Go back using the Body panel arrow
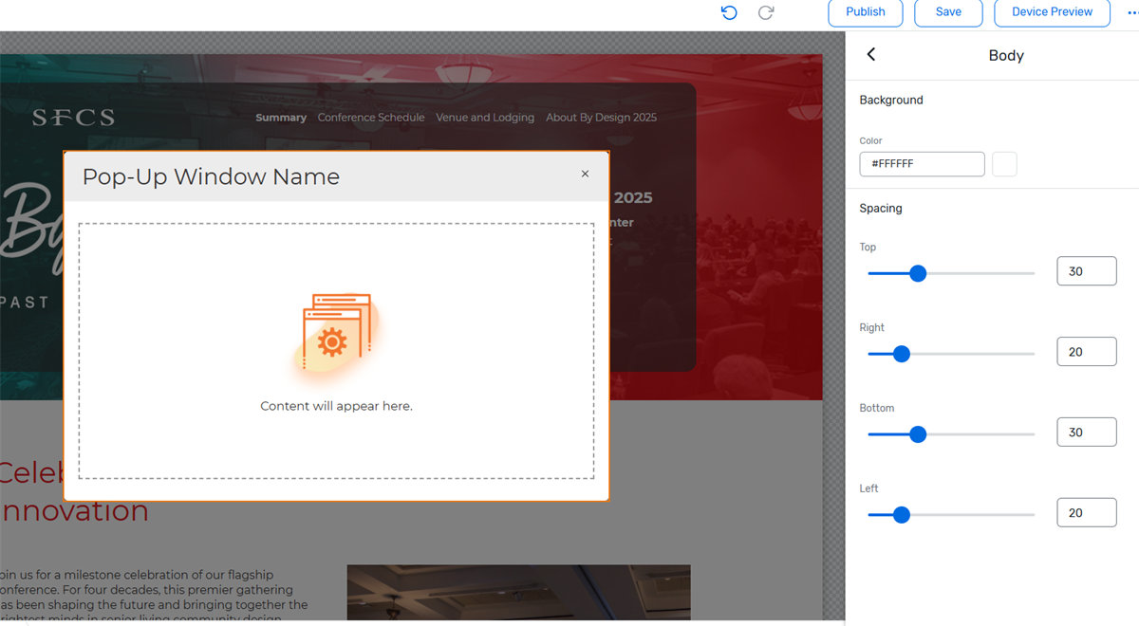Screen dimensions: 1139x626 point(871,55)
